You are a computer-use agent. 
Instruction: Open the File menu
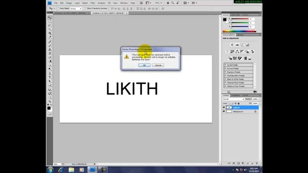click(x=56, y=3)
